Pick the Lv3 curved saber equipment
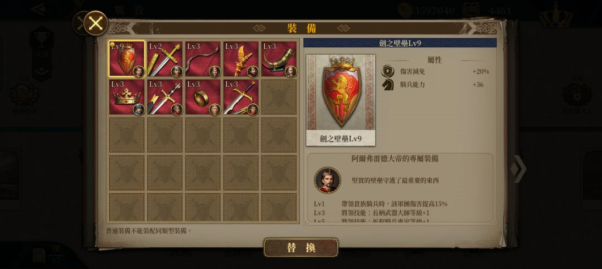This screenshot has width=602, height=269. (241, 97)
